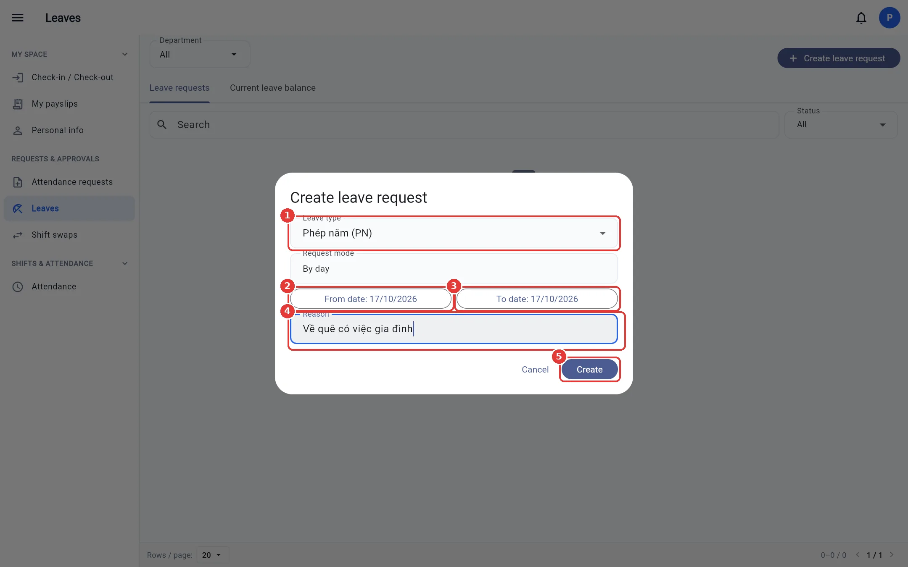Image resolution: width=908 pixels, height=567 pixels.
Task: Open the Status filter dropdown
Action: pyautogui.click(x=841, y=125)
